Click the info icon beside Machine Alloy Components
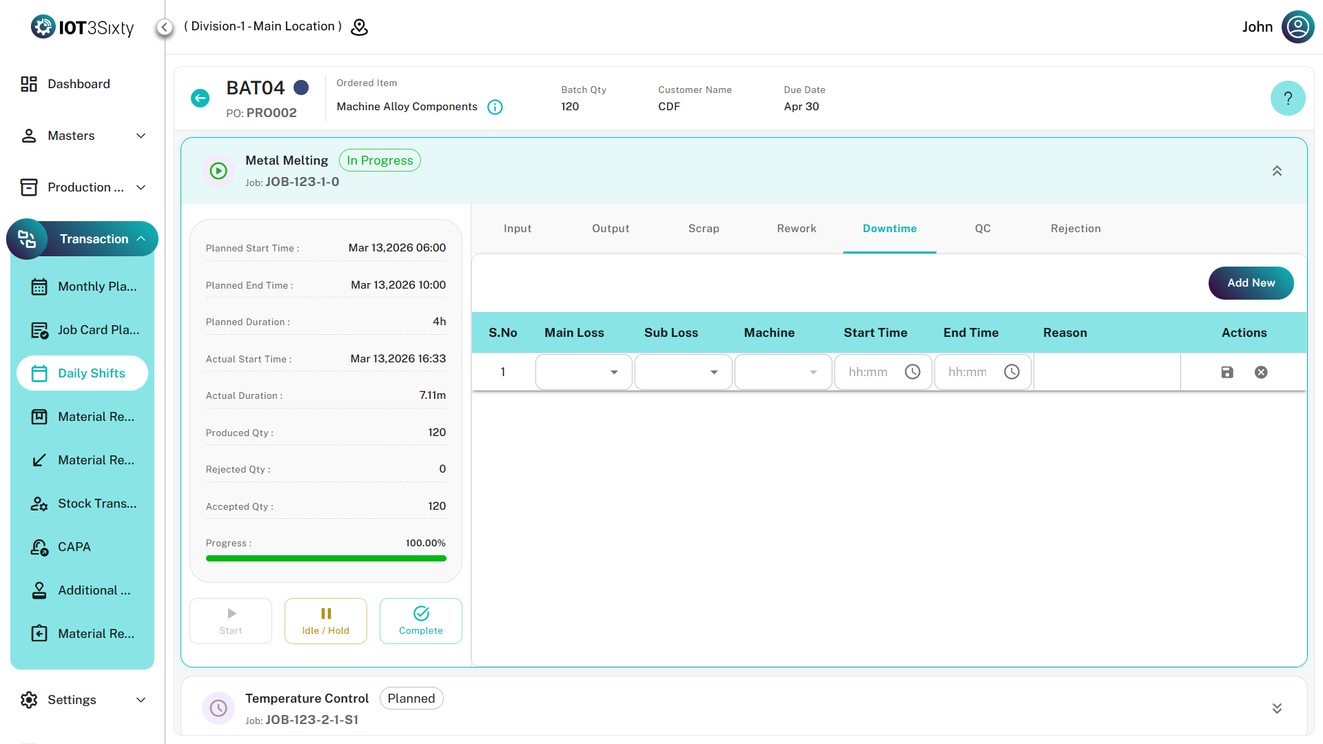The width and height of the screenshot is (1323, 744). pyautogui.click(x=495, y=107)
